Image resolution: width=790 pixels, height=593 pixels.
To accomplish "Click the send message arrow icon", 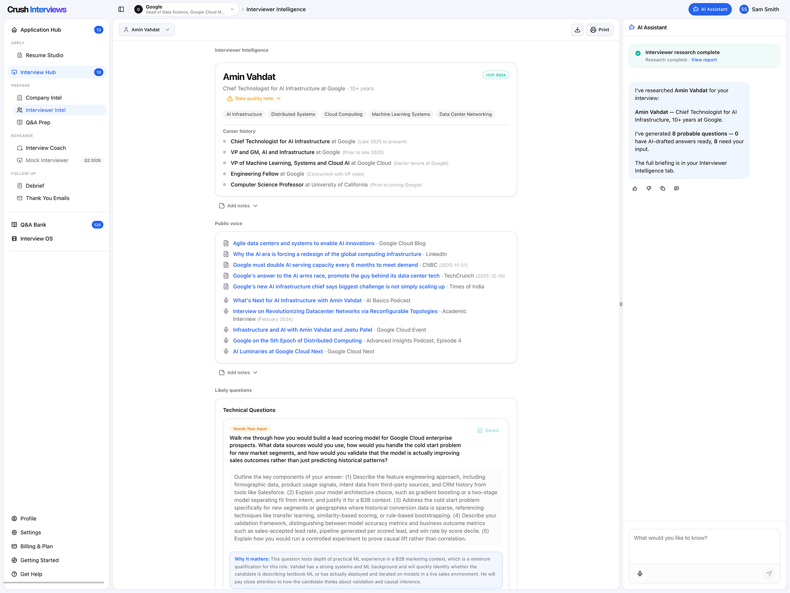I will [x=769, y=574].
